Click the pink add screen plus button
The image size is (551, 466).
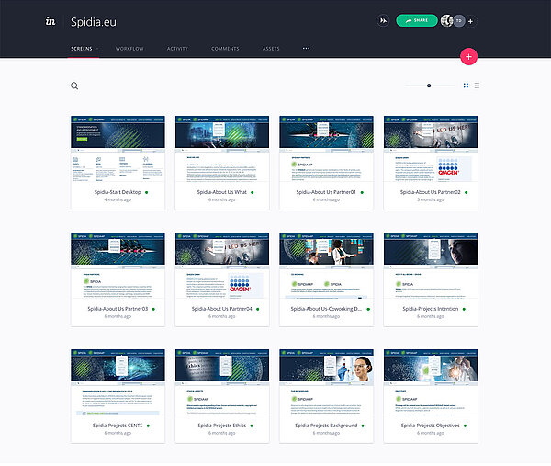click(x=468, y=57)
